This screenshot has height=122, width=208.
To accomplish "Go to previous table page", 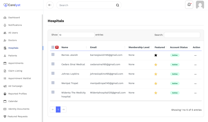I will click(x=53, y=109).
